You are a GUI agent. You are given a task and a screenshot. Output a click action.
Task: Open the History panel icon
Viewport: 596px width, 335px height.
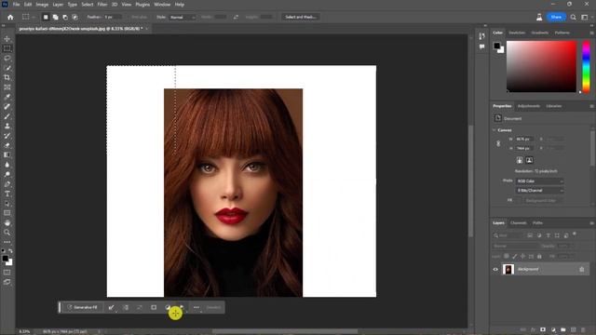point(482,36)
